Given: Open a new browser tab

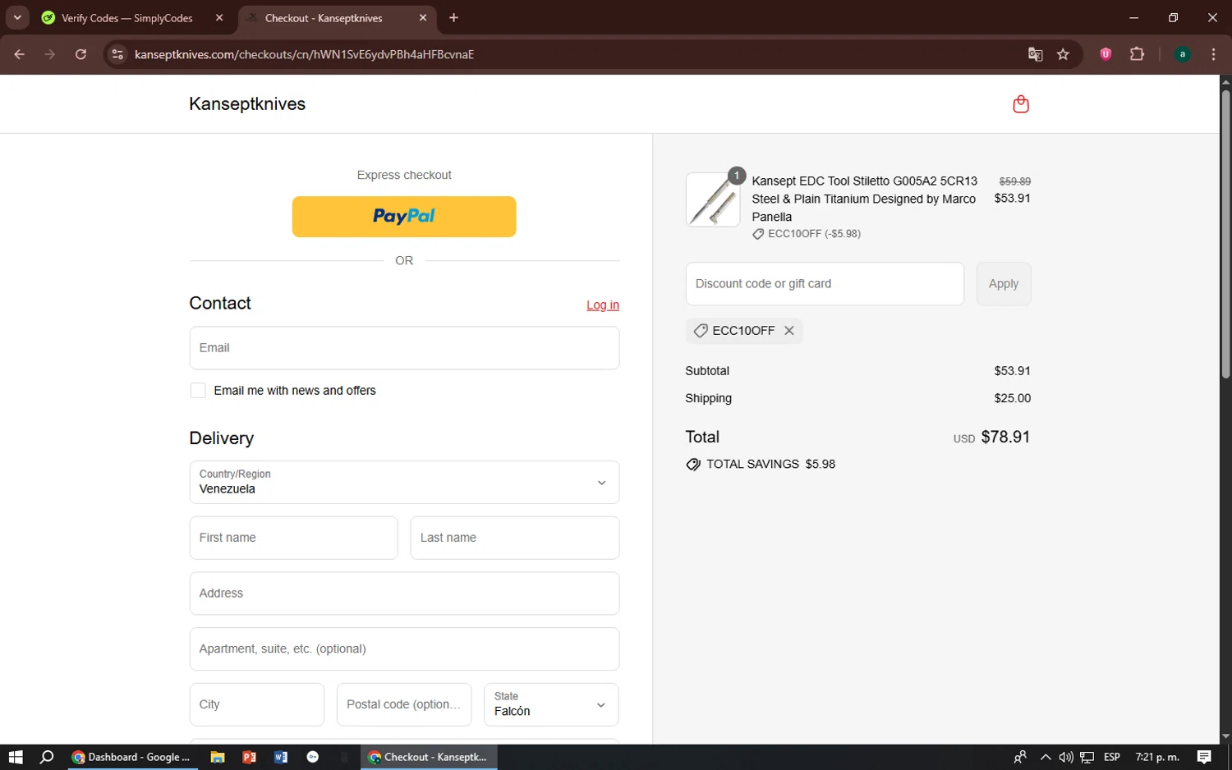Looking at the screenshot, I should 453,18.
